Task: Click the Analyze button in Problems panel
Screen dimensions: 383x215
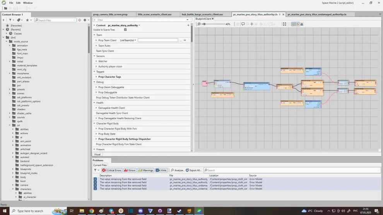Action: coord(178,170)
